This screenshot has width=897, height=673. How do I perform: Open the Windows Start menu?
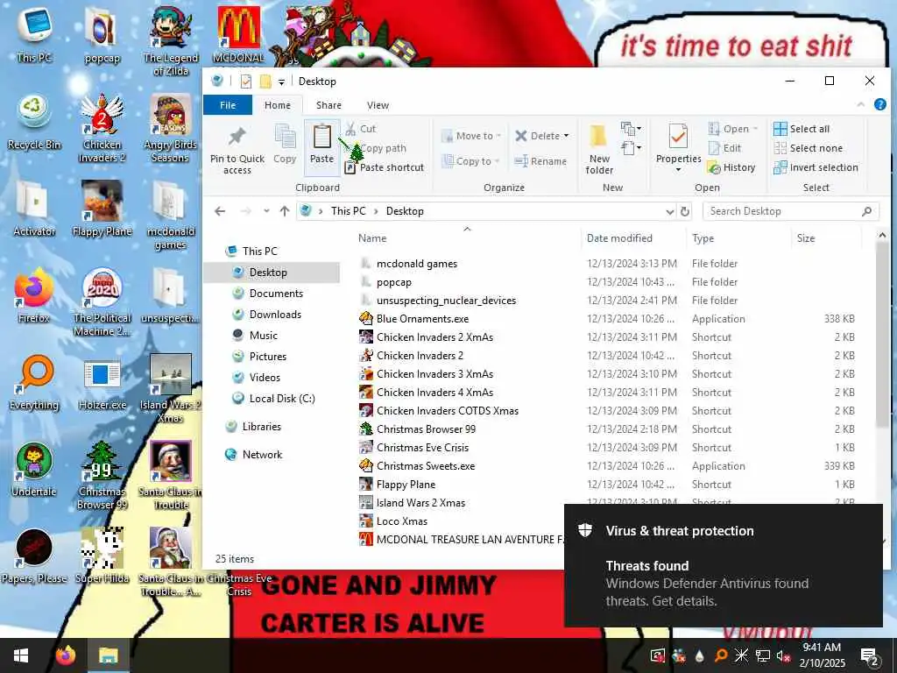pyautogui.click(x=21, y=655)
